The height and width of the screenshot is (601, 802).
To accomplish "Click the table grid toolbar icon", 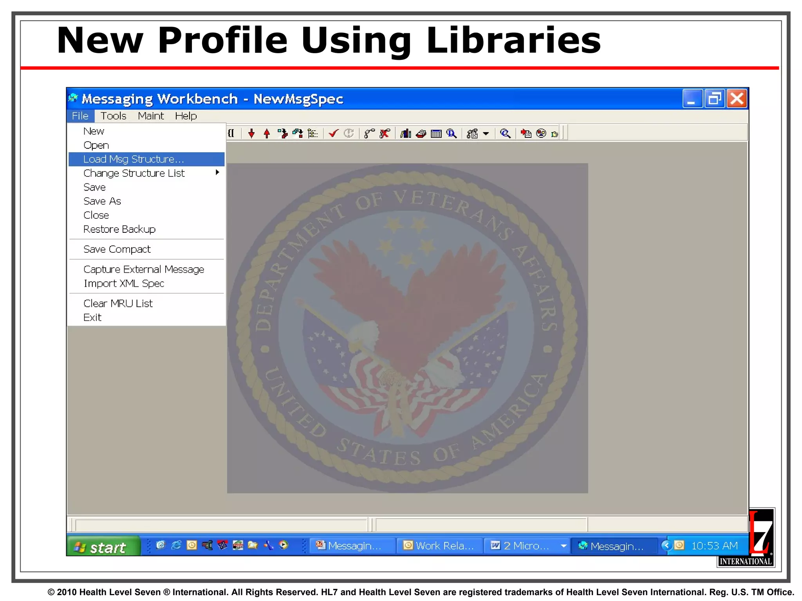I will pos(436,134).
